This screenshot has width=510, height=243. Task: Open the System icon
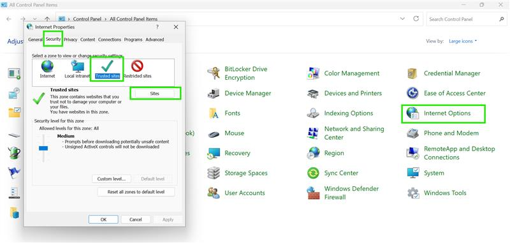(412, 173)
